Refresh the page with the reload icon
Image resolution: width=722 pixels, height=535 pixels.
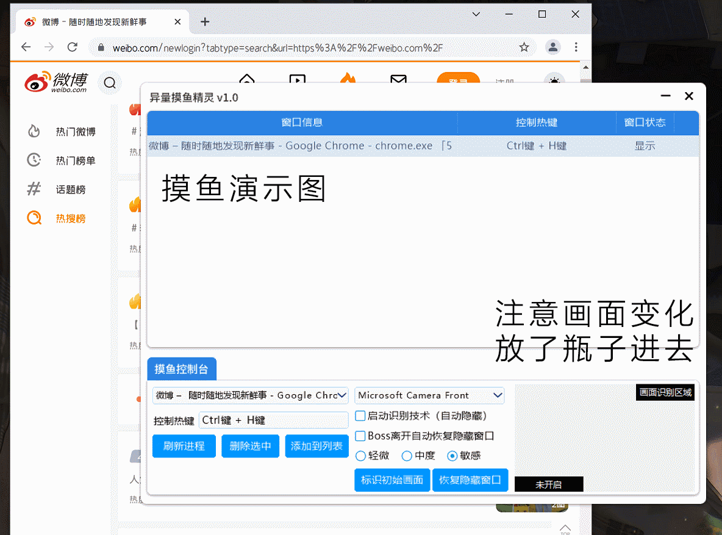click(x=73, y=46)
